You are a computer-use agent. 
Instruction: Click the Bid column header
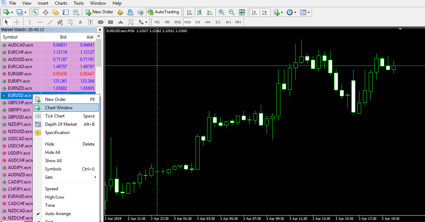(x=55, y=37)
